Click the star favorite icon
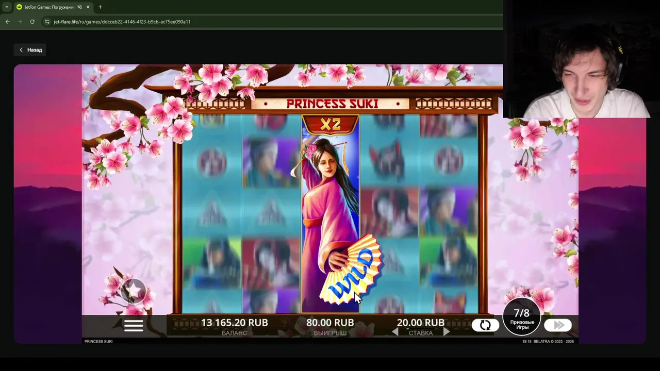The image size is (660, 371). pyautogui.click(x=134, y=291)
